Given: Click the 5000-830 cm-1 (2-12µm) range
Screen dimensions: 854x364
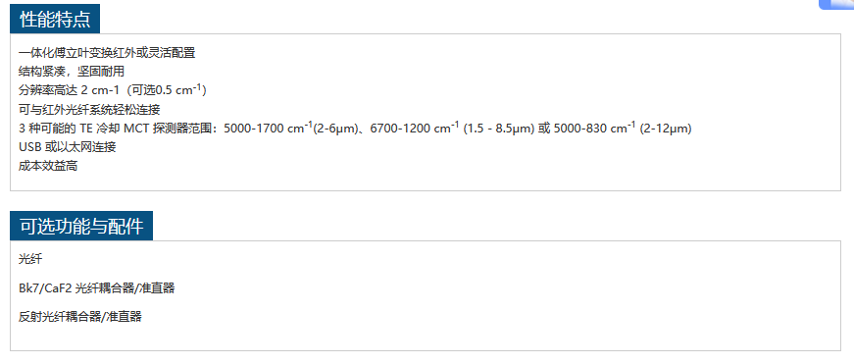Looking at the screenshot, I should click(623, 129).
